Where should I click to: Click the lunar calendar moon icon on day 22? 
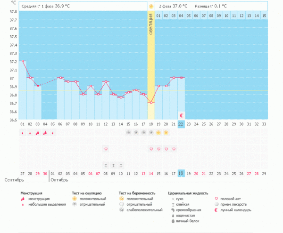[x=181, y=115]
